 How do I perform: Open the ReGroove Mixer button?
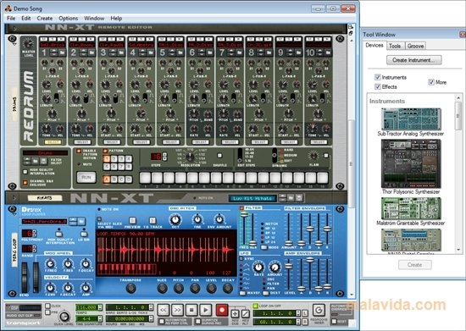coord(319,310)
